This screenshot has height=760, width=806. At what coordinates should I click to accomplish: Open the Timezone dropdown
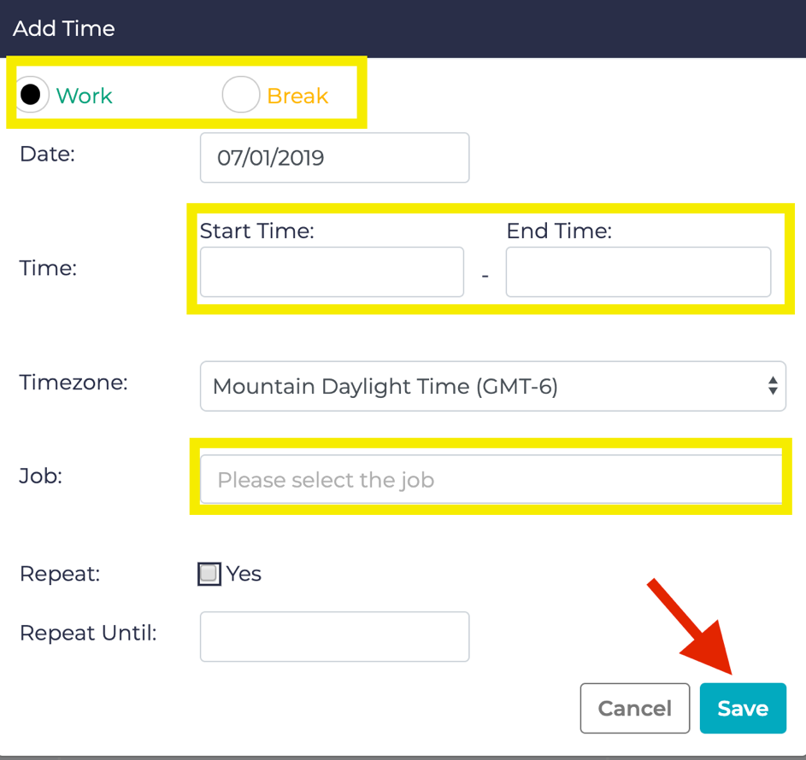(491, 387)
